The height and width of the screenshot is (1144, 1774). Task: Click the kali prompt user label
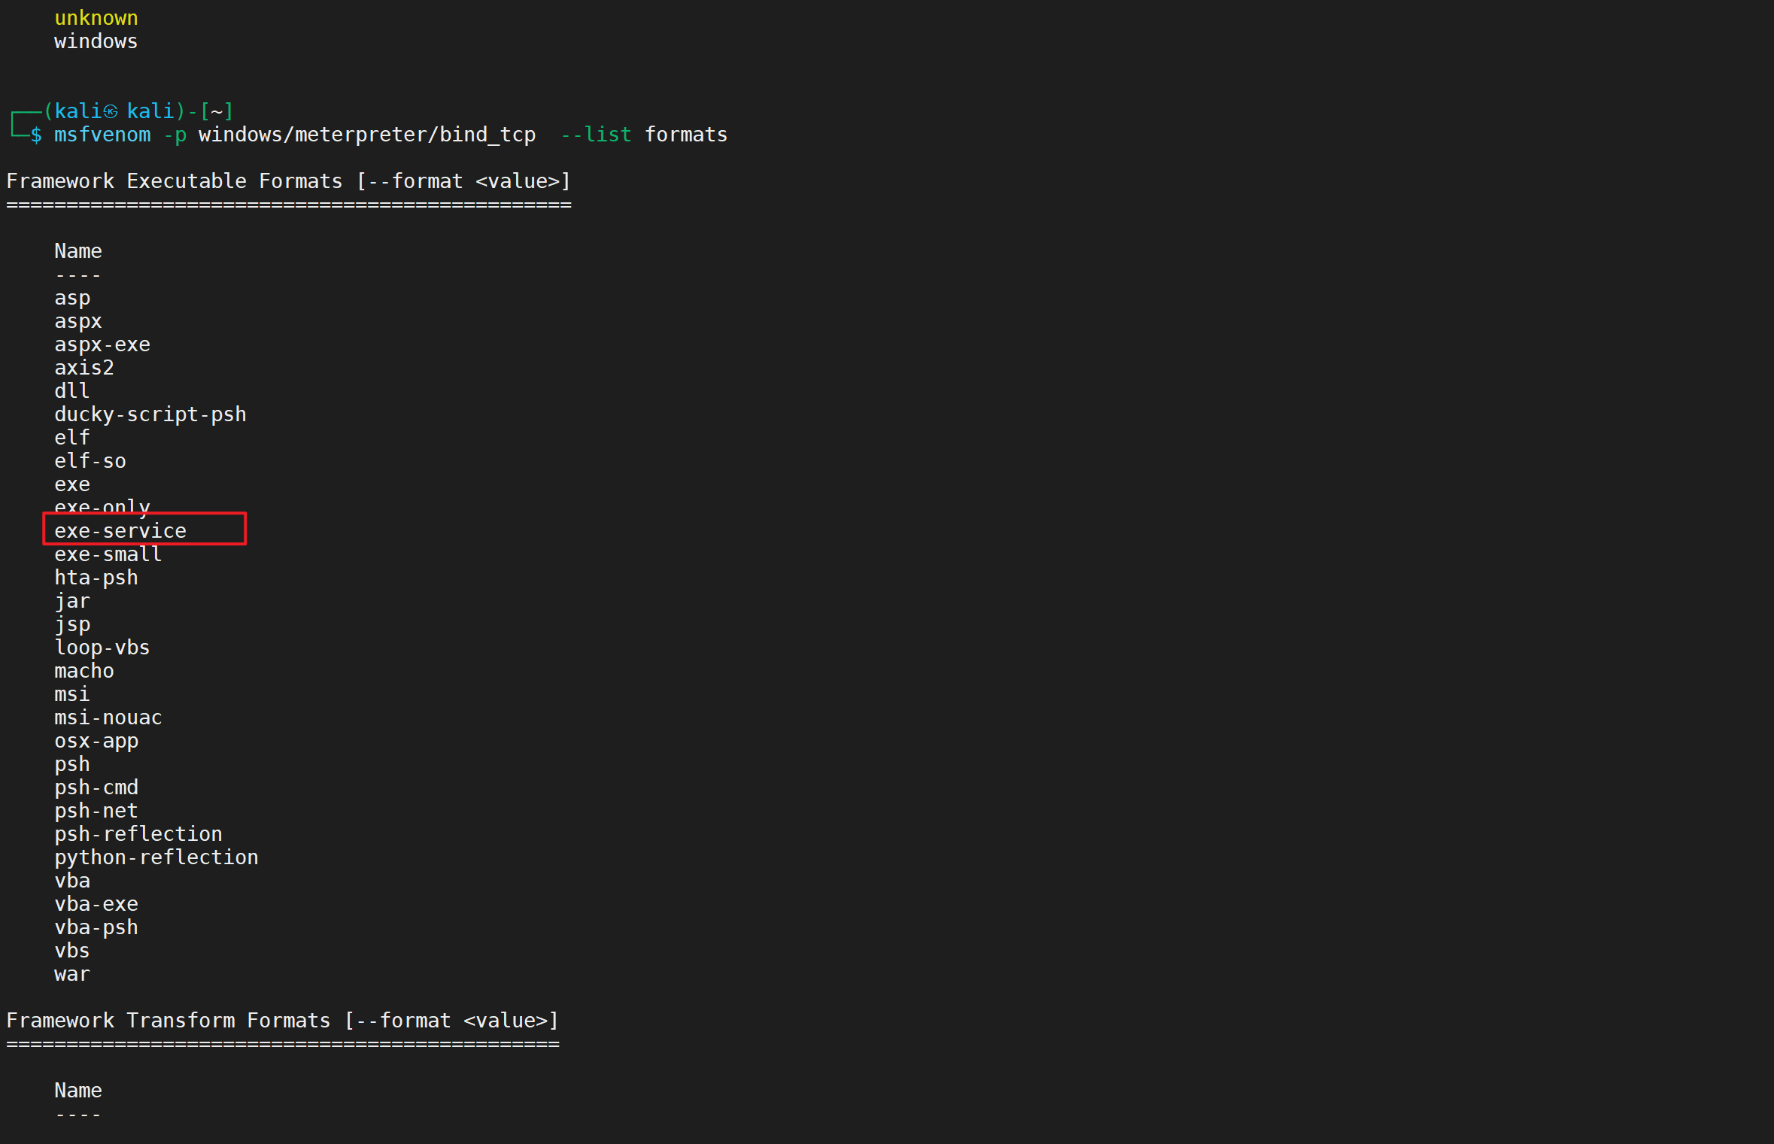78,111
